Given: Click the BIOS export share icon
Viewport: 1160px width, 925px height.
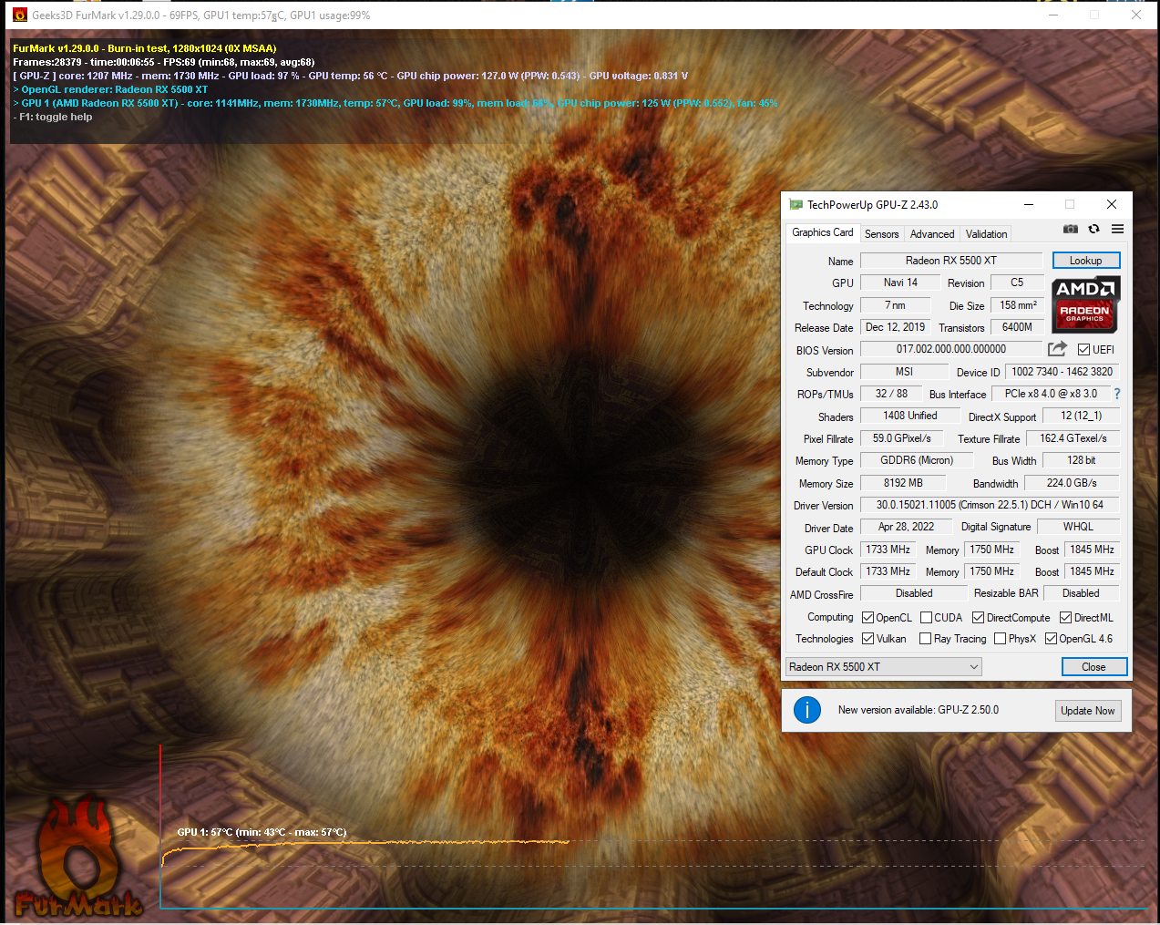Looking at the screenshot, I should point(1057,349).
